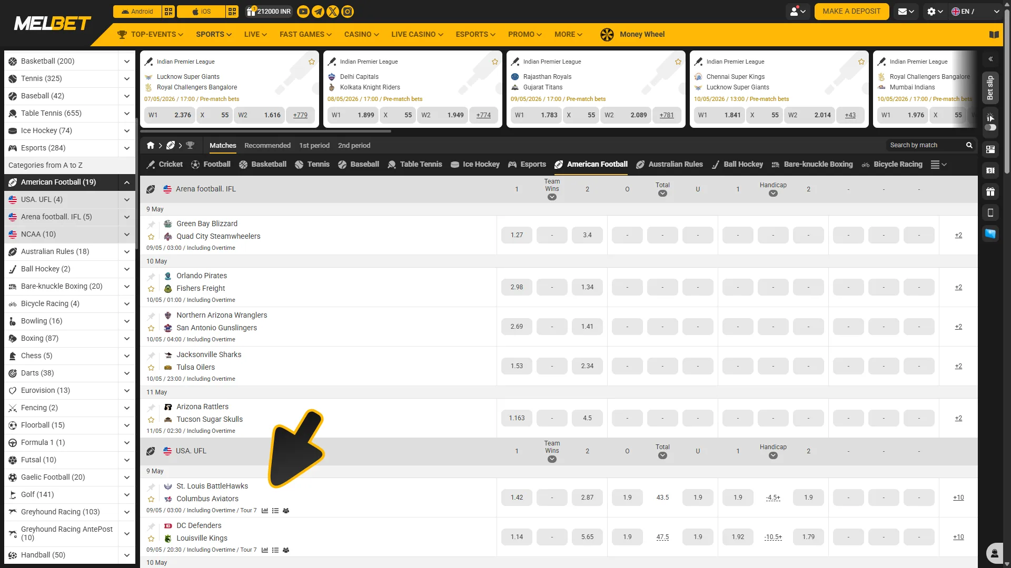Collapse the right sidebar with double-chevron icon
This screenshot has height=568, width=1011.
990,59
